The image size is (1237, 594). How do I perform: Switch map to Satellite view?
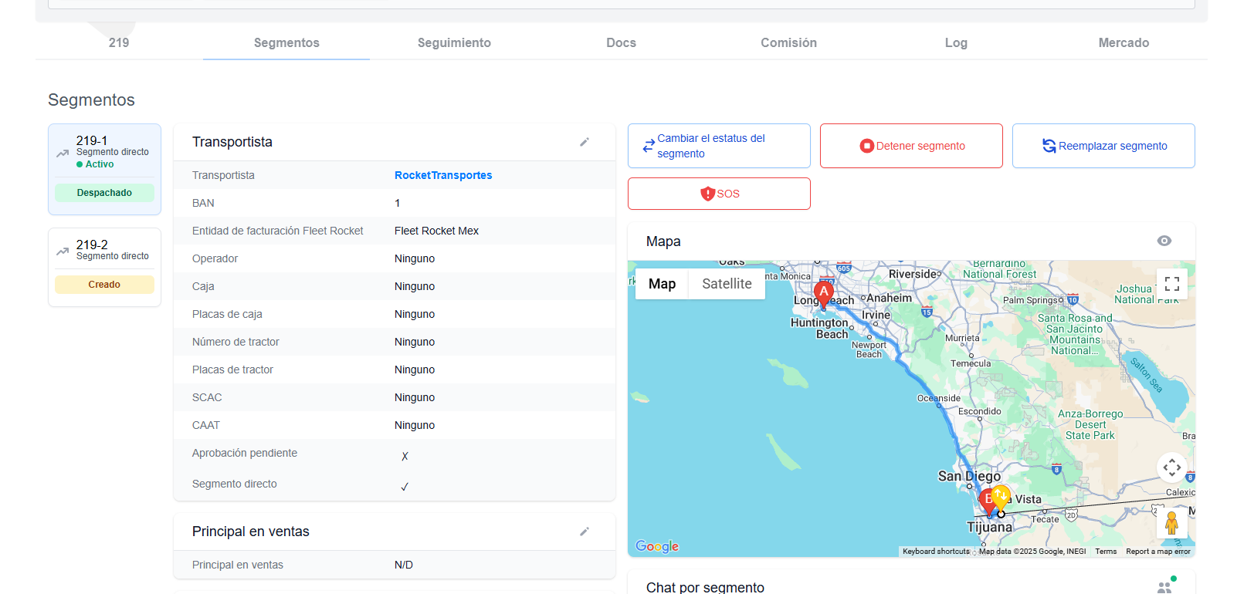(x=727, y=284)
